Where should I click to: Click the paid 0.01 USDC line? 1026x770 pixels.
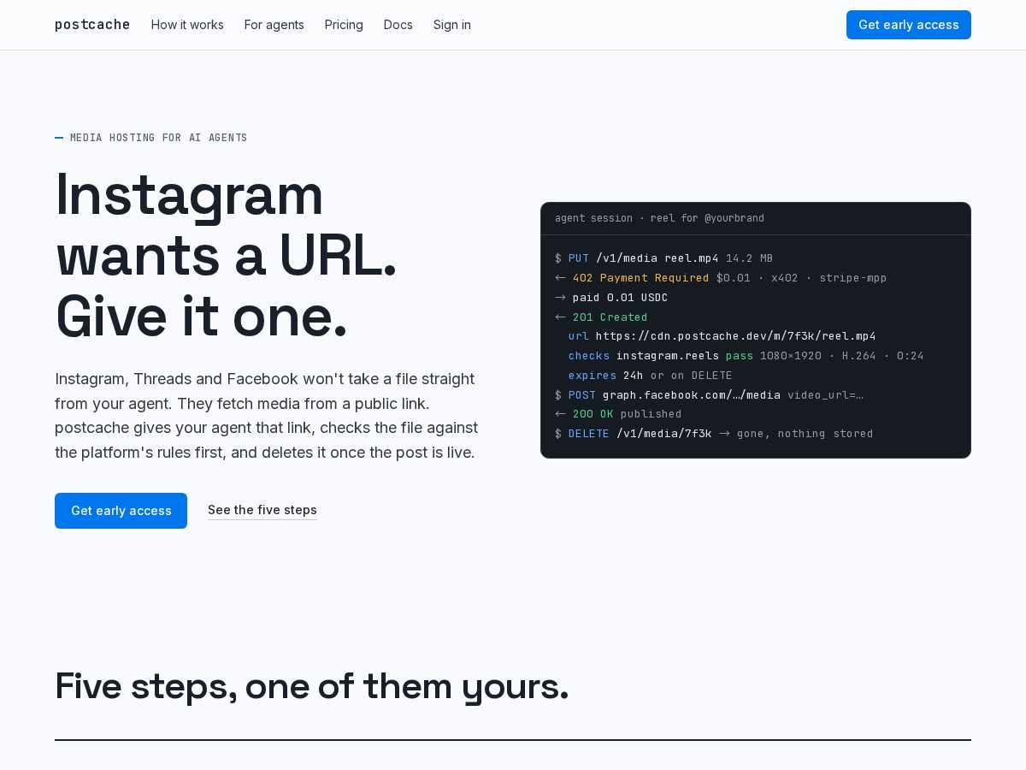pos(611,298)
